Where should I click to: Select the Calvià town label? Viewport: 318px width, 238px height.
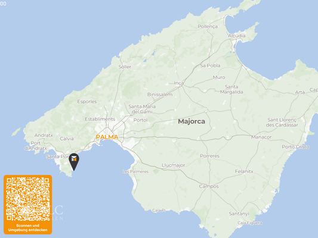pyautogui.click(x=67, y=139)
